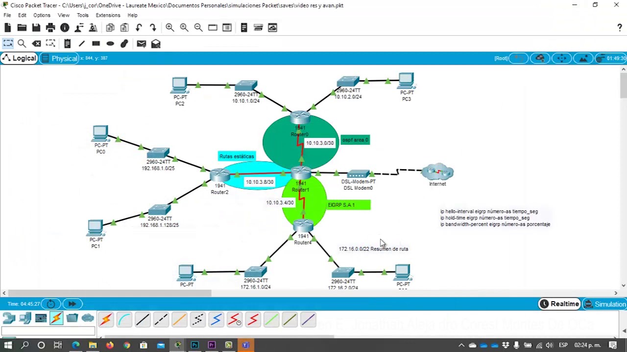
Task: Click the Move Object button in the blue bar
Action: pos(562,59)
